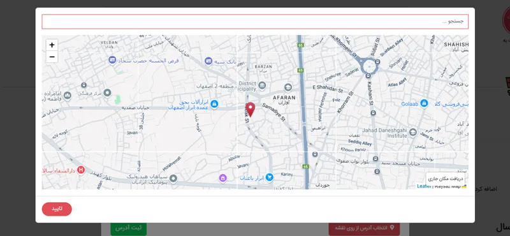Zoom in the map with plus button
510x236 pixels.
pos(52,45)
